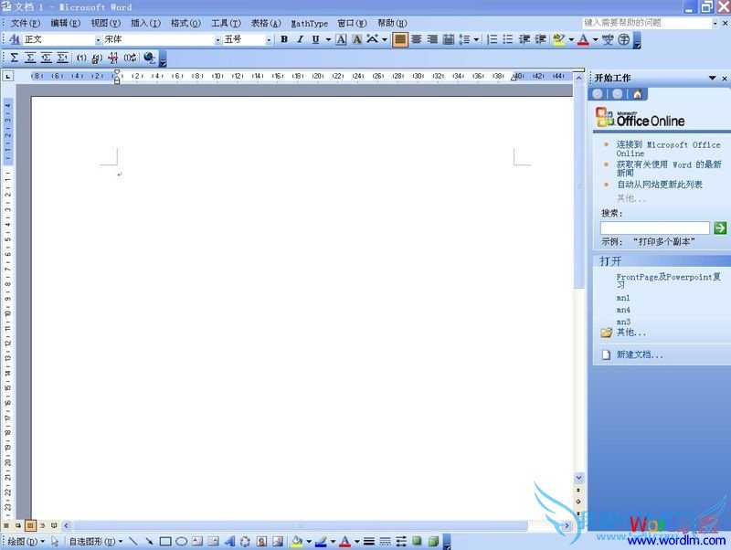
Task: Click the Styles and Formatting icon
Action: pos(15,39)
